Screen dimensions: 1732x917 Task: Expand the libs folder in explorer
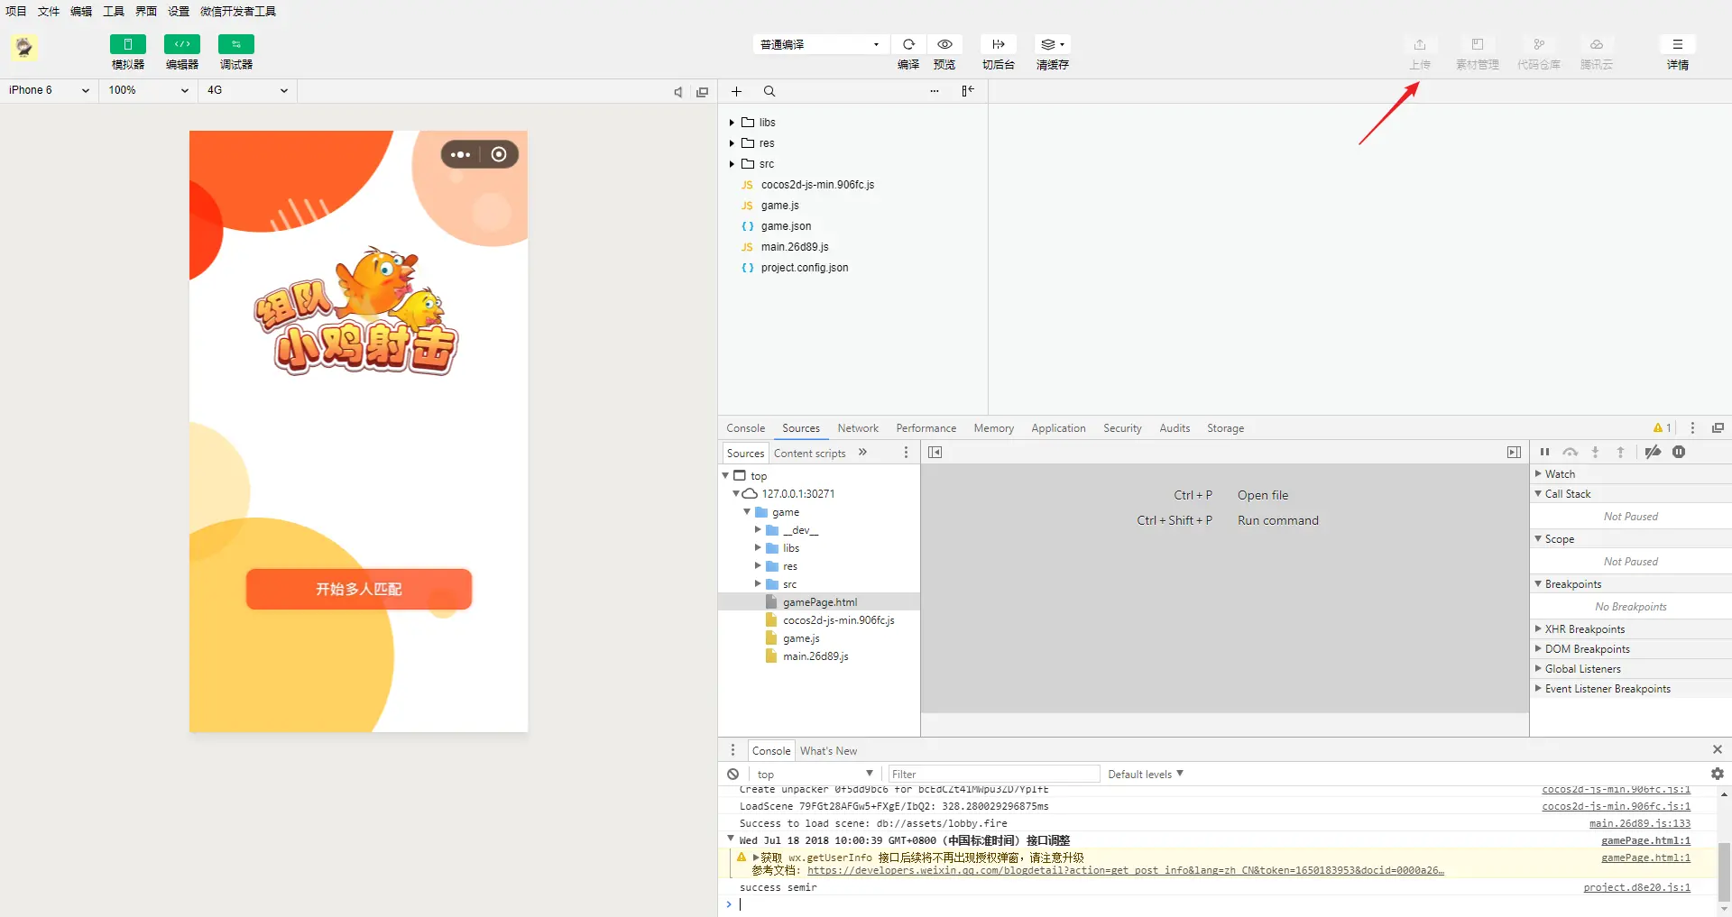pos(732,123)
